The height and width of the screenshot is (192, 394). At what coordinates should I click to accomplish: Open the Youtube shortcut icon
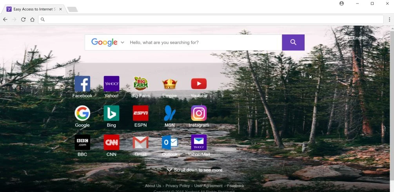tap(199, 84)
